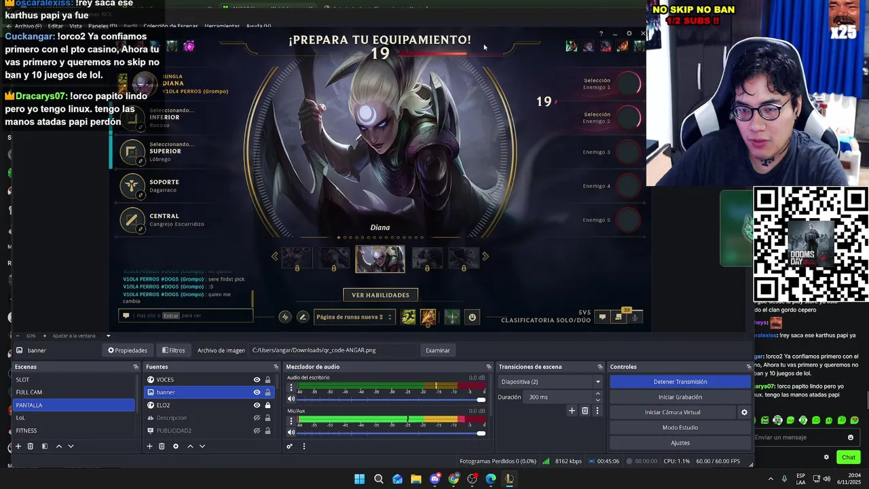The height and width of the screenshot is (489, 869).
Task: Mute Mic/Aux speaker icon
Action: tap(291, 432)
